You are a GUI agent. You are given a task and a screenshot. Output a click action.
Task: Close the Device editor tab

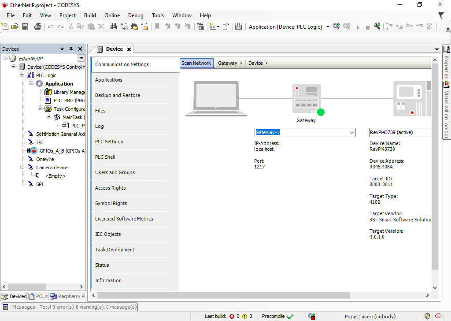click(x=129, y=49)
